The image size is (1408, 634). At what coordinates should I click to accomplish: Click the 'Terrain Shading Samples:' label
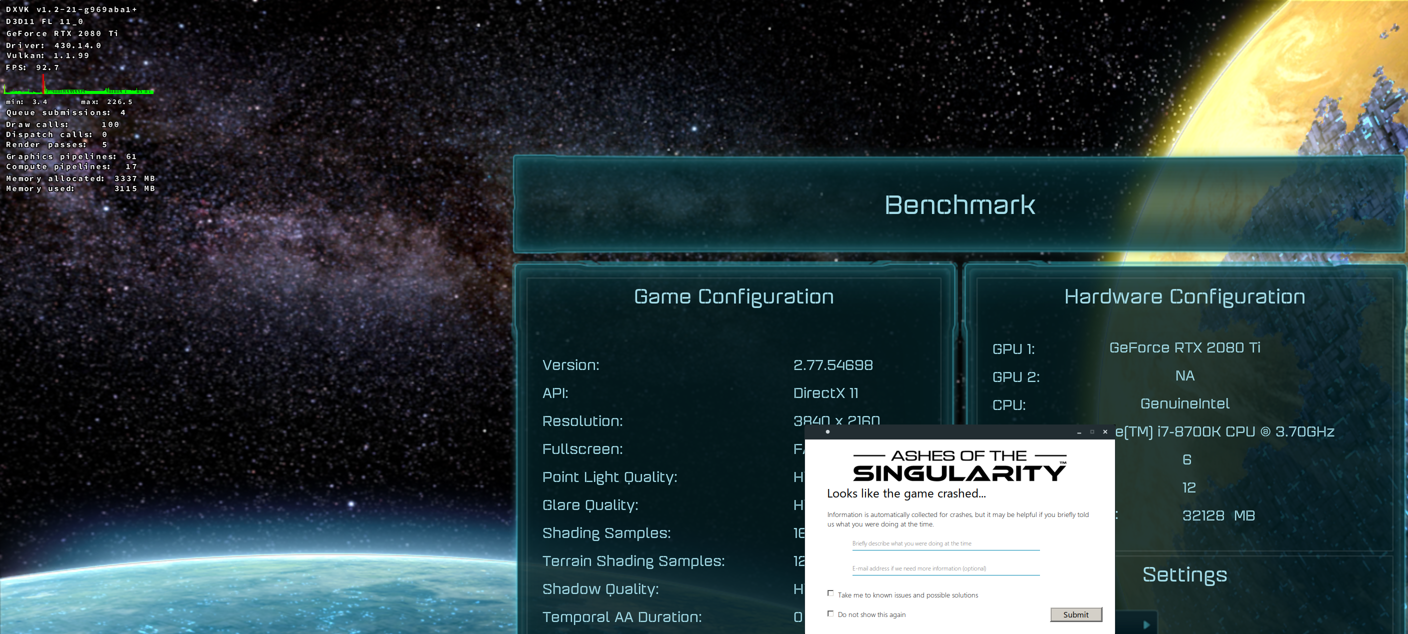pyautogui.click(x=633, y=561)
